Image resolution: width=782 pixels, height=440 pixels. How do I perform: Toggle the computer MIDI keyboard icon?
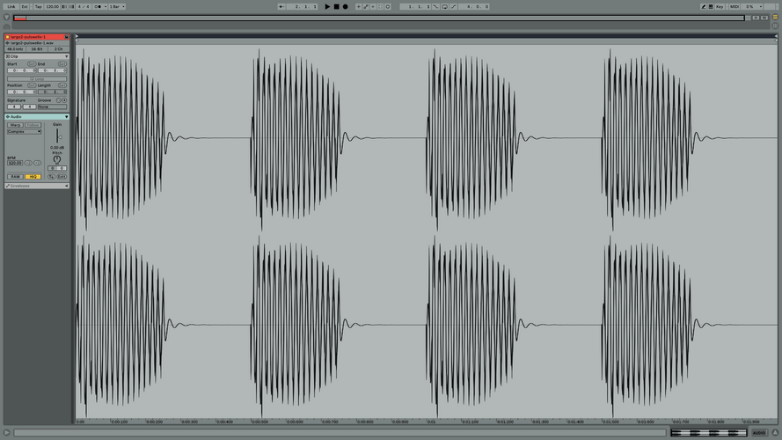click(x=711, y=6)
